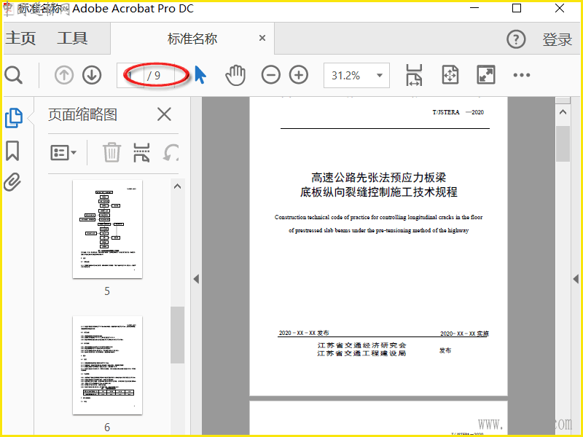Click document scrollbar up arrow
This screenshot has height=437, width=583.
[563, 112]
